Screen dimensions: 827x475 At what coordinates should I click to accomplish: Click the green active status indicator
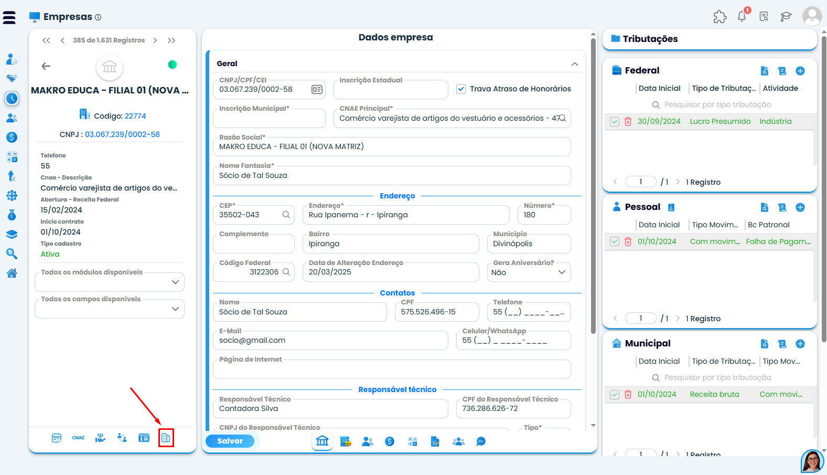[x=173, y=65]
